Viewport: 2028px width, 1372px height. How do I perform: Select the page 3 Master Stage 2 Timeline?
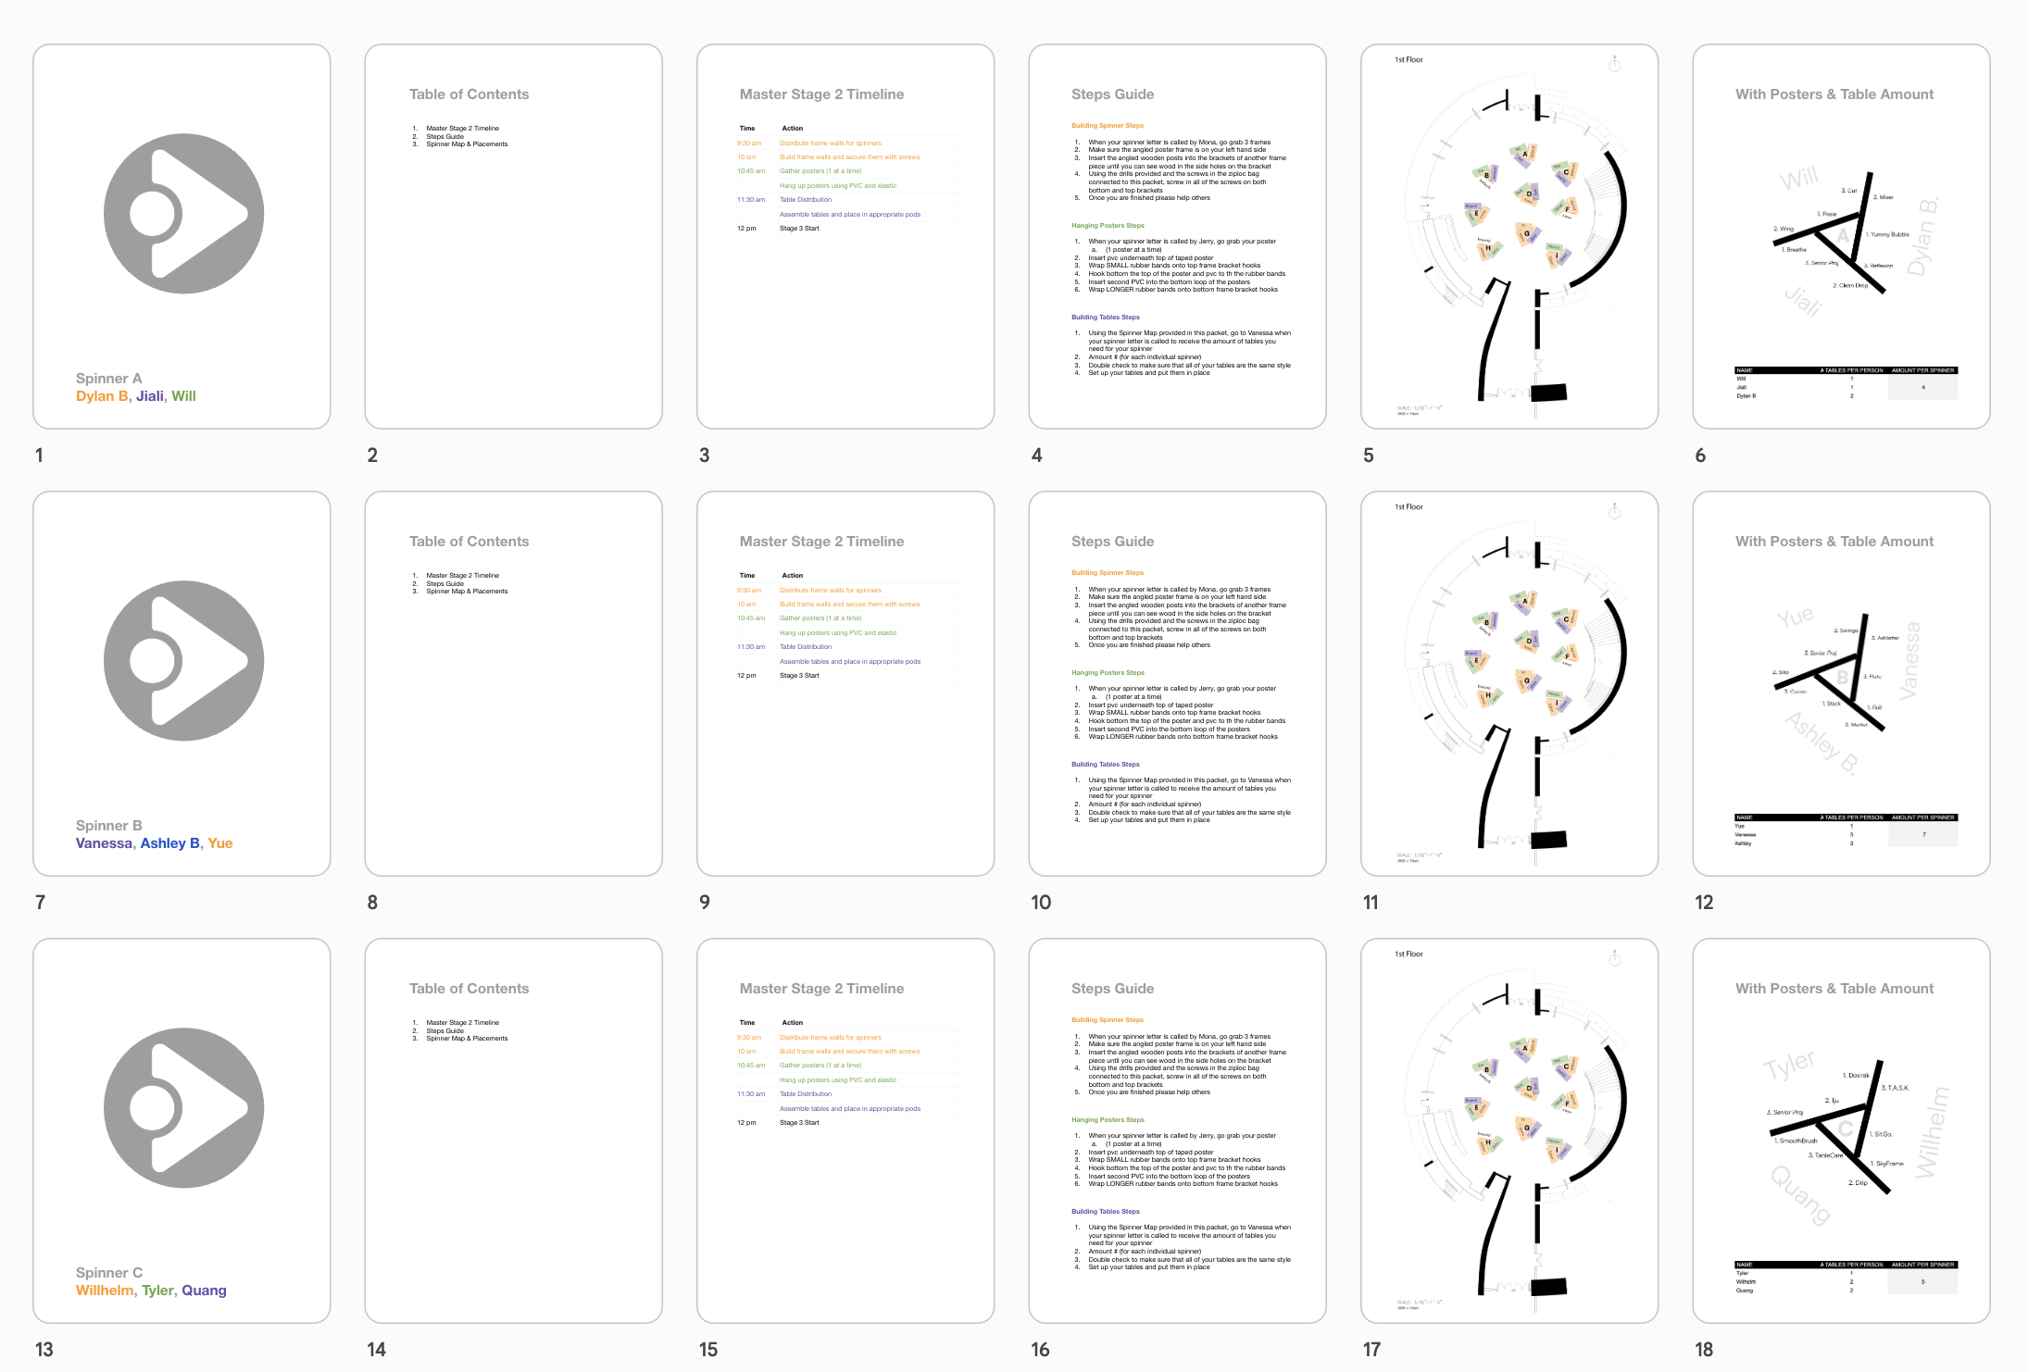tap(845, 236)
